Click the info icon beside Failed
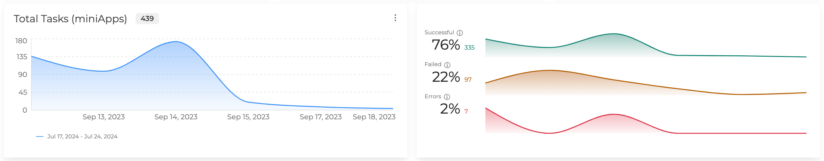 coord(447,65)
